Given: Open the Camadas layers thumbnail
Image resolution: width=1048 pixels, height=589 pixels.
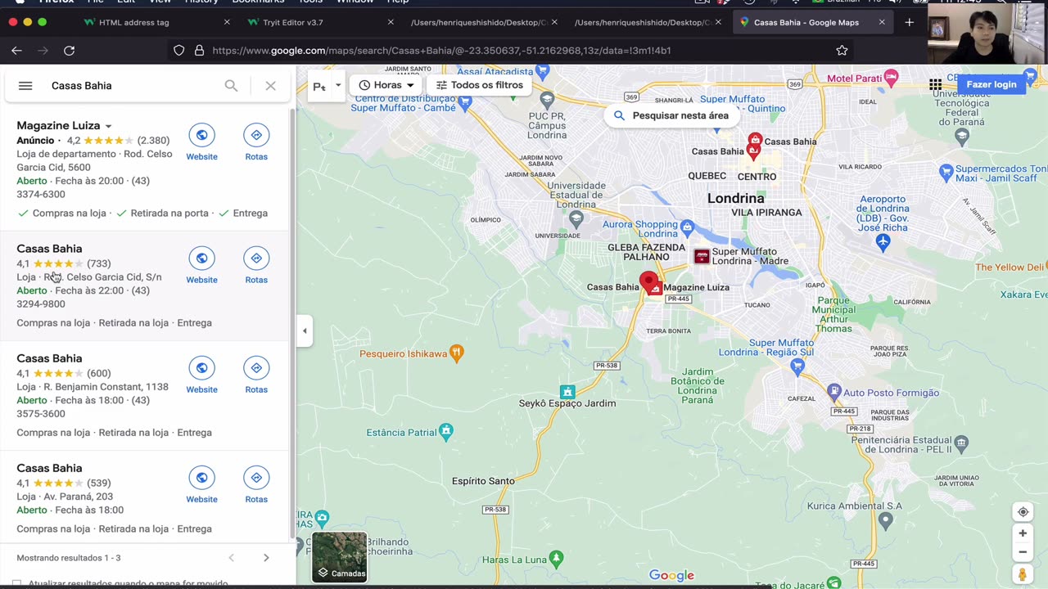Looking at the screenshot, I should pyautogui.click(x=340, y=557).
